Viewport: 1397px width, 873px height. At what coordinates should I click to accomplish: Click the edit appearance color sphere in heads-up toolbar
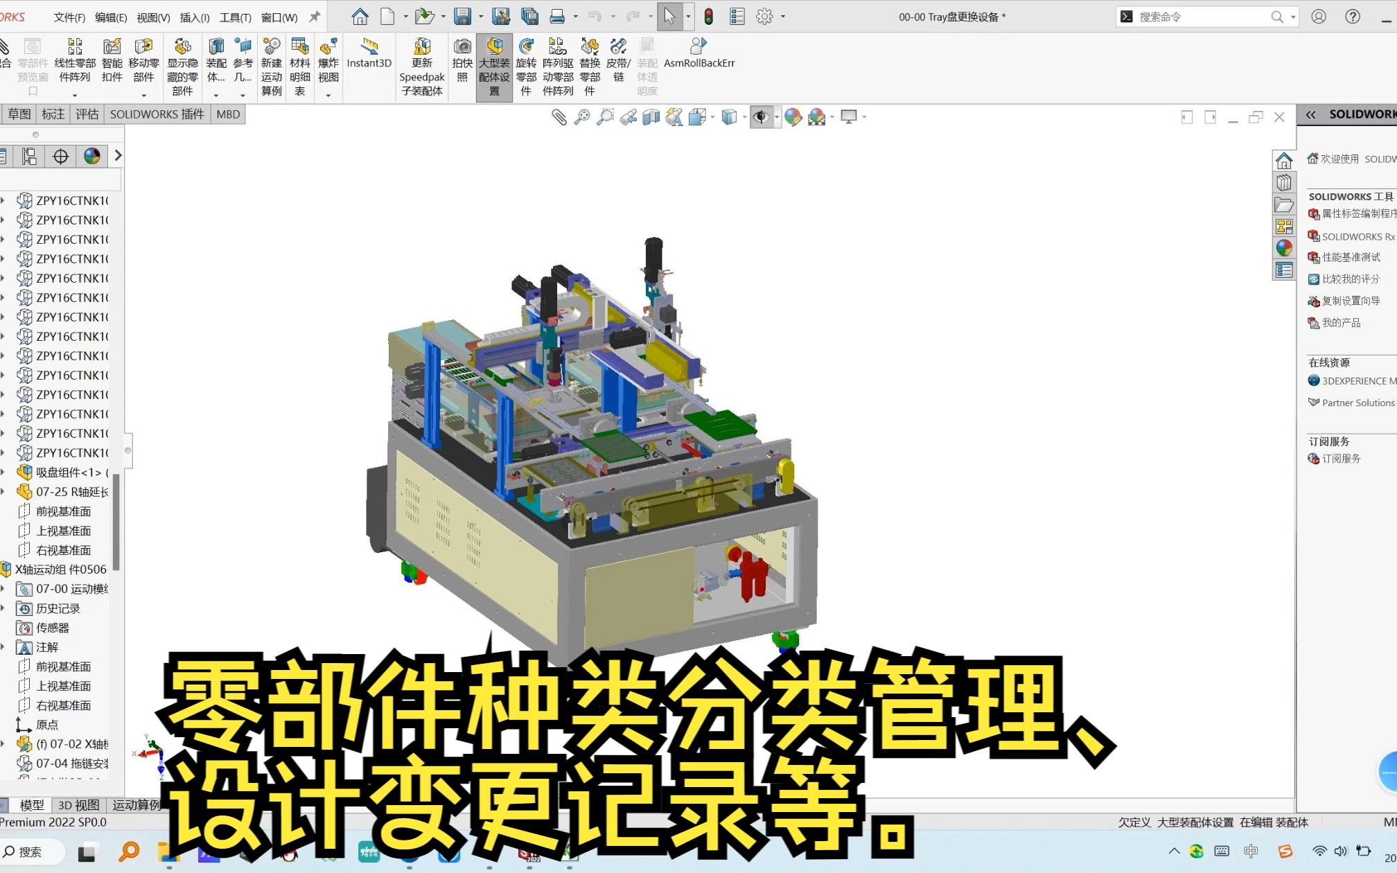793,117
